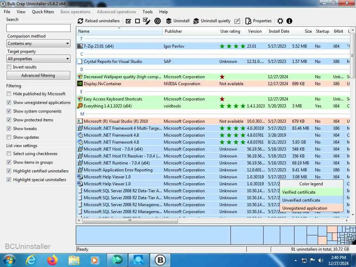Image resolution: width=356 pixels, height=267 pixels.
Task: Click the Microsoft .NET Host - 7.0.4 icon
Action: point(80,149)
